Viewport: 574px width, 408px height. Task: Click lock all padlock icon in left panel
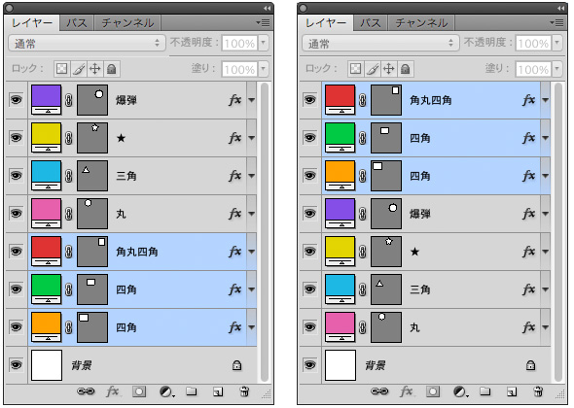coord(112,69)
